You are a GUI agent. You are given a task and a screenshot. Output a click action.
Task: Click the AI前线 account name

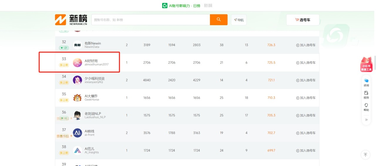90,131
